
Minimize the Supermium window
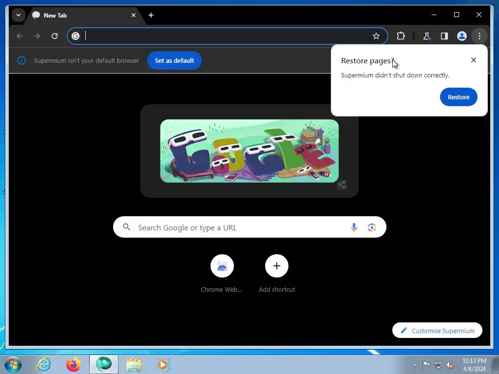click(434, 15)
